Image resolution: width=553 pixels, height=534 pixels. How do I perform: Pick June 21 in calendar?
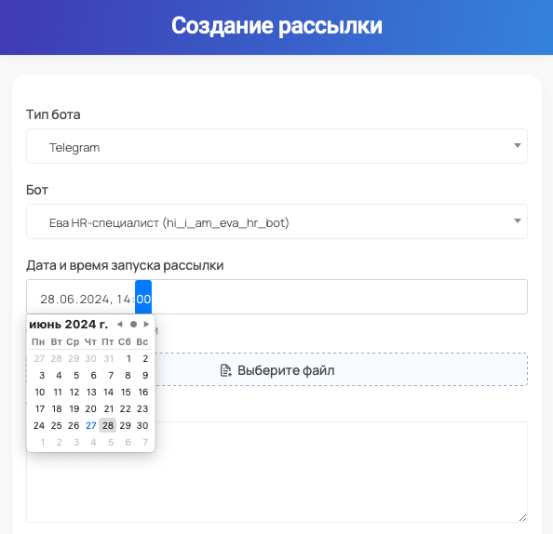click(109, 408)
